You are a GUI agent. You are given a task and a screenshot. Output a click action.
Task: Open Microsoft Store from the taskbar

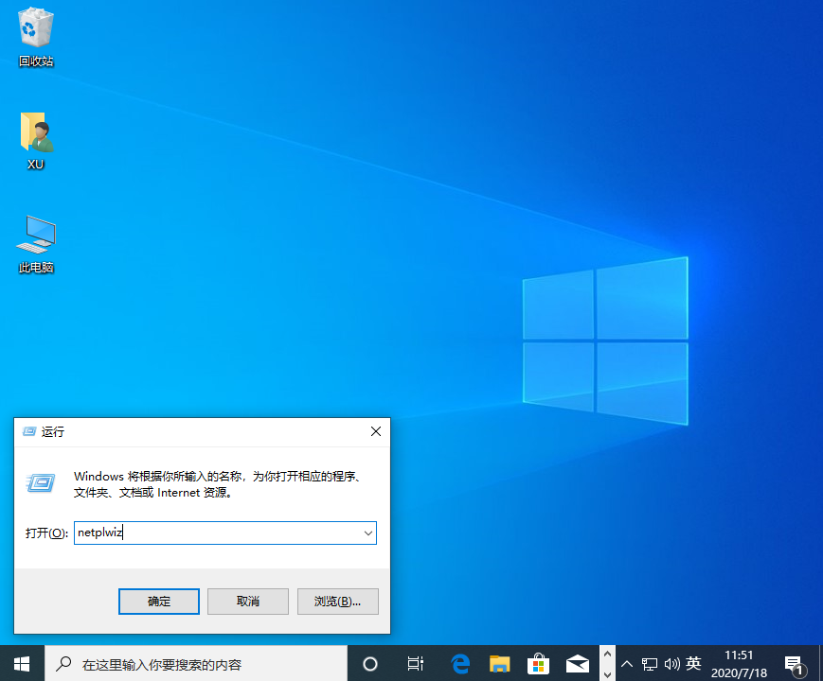coord(539,663)
